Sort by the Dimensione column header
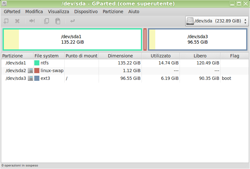The width and height of the screenshot is (250, 169). (120, 56)
